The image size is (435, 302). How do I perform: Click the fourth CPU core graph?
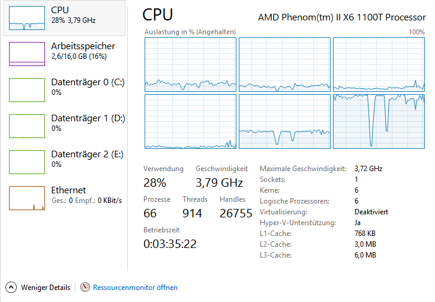tap(190, 121)
